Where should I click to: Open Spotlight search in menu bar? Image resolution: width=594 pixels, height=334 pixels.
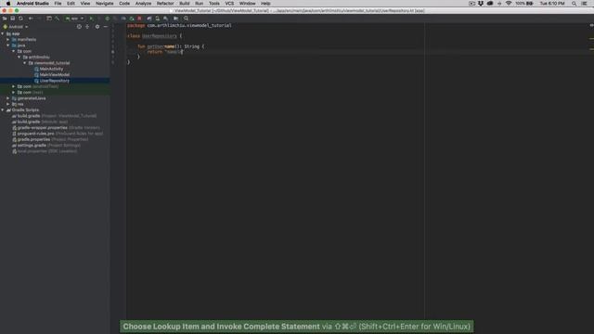575,4
